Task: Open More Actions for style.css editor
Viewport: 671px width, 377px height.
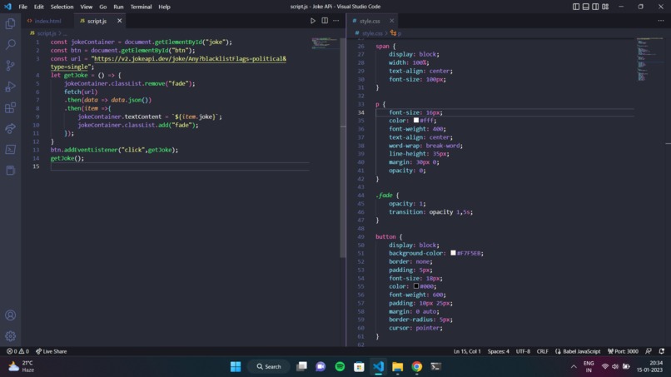Action: tap(661, 21)
